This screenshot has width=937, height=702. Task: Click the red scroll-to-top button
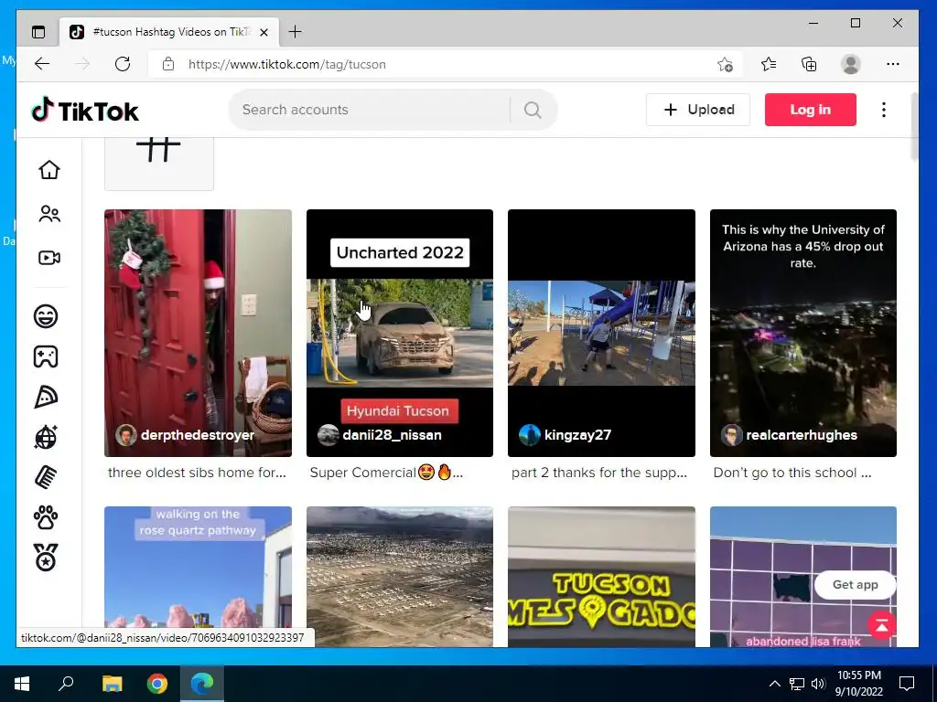point(881,625)
